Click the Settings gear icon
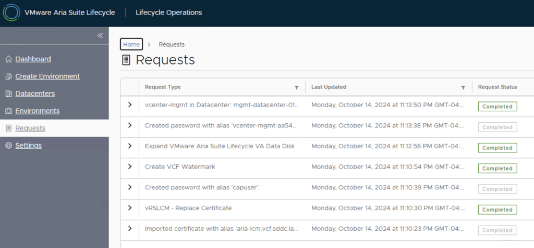Screen dimensions: 534x248 click(x=8, y=146)
